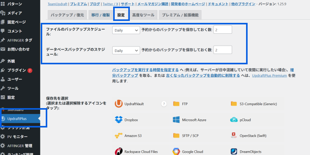
Task: Open 他のプラグイン link
Action: coord(243,4)
